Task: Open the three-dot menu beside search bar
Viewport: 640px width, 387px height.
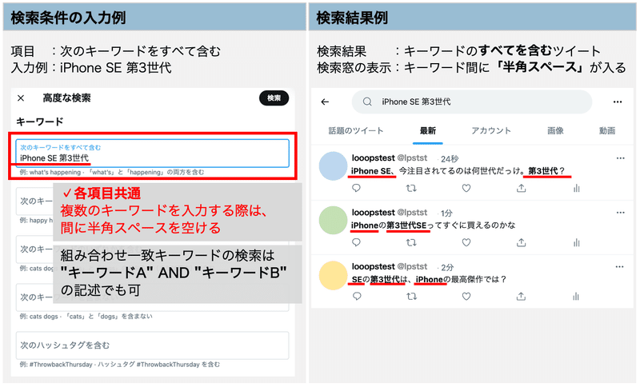Action: 618,102
